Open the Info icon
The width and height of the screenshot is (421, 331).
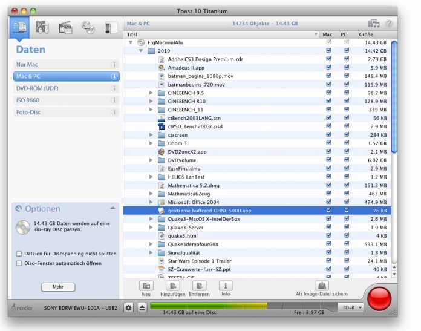click(226, 286)
